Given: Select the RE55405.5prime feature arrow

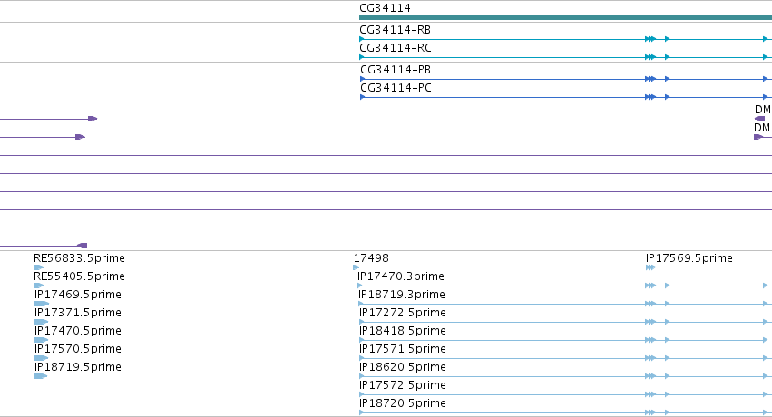Looking at the screenshot, I should click(x=38, y=286).
